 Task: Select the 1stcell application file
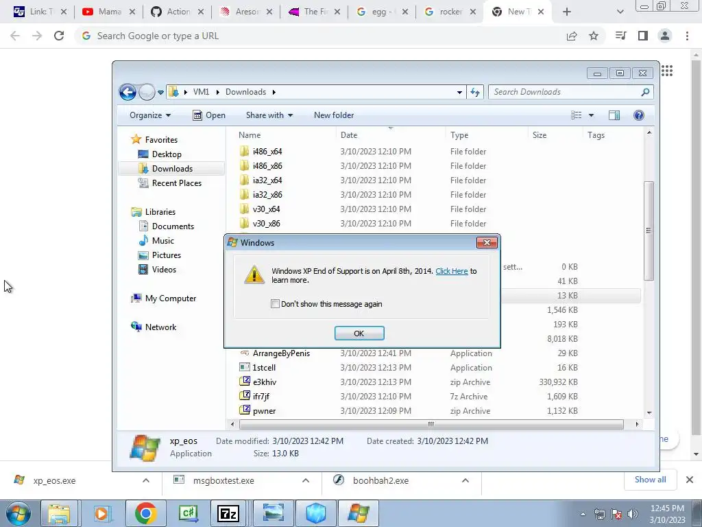click(x=264, y=368)
